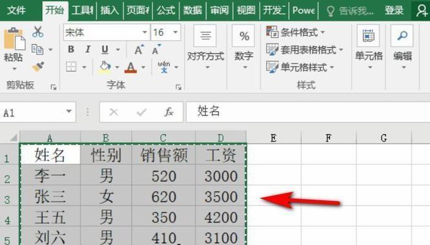Apply red font color A
Image resolution: width=430 pixels, height=245 pixels.
131,67
